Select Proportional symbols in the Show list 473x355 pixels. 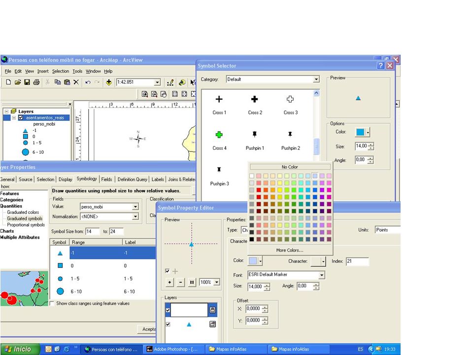tap(26, 225)
